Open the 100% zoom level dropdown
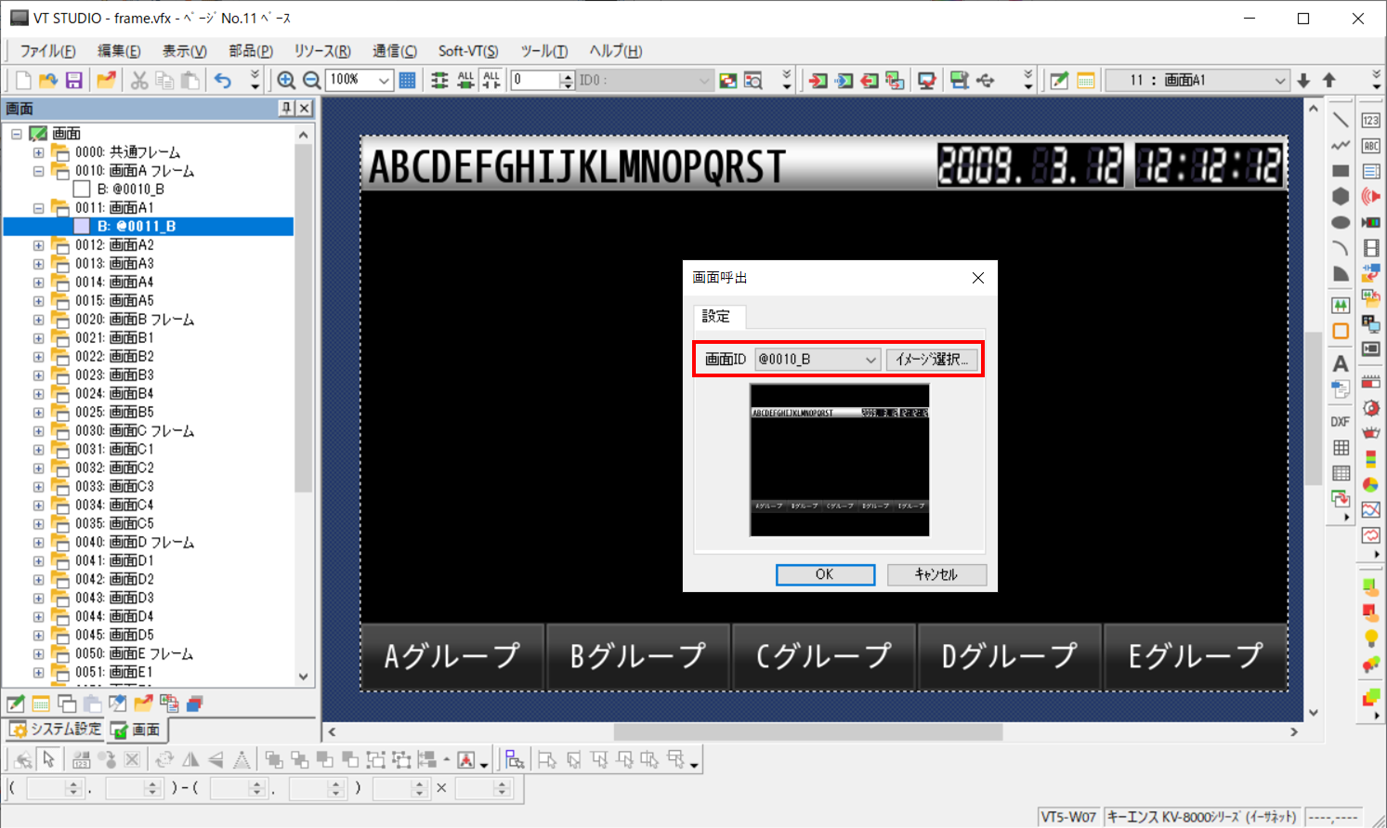The height and width of the screenshot is (828, 1387). pyautogui.click(x=383, y=81)
